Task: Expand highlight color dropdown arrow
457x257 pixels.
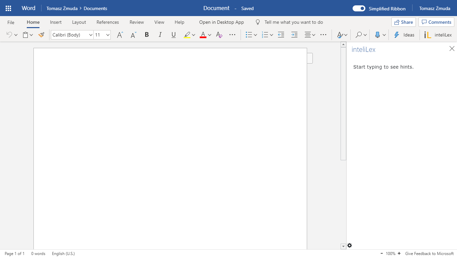Action: pos(193,35)
